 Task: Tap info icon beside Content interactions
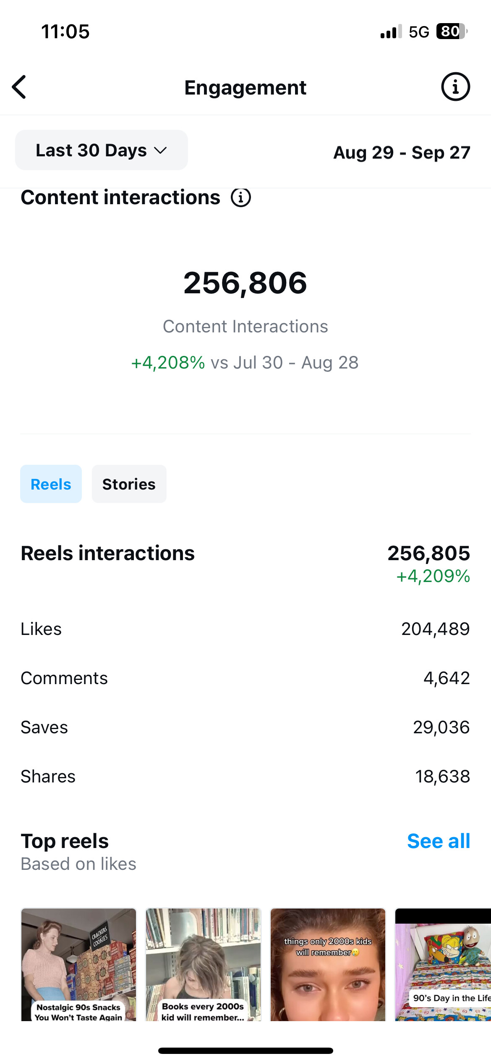click(x=241, y=198)
